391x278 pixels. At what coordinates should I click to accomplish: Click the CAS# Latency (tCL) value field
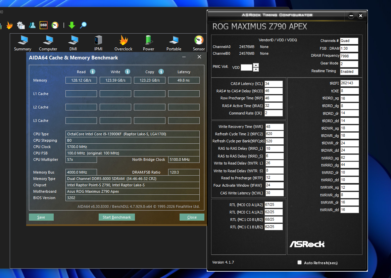(x=274, y=84)
